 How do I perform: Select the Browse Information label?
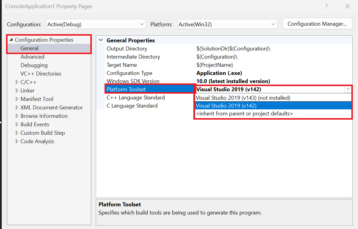(x=44, y=116)
